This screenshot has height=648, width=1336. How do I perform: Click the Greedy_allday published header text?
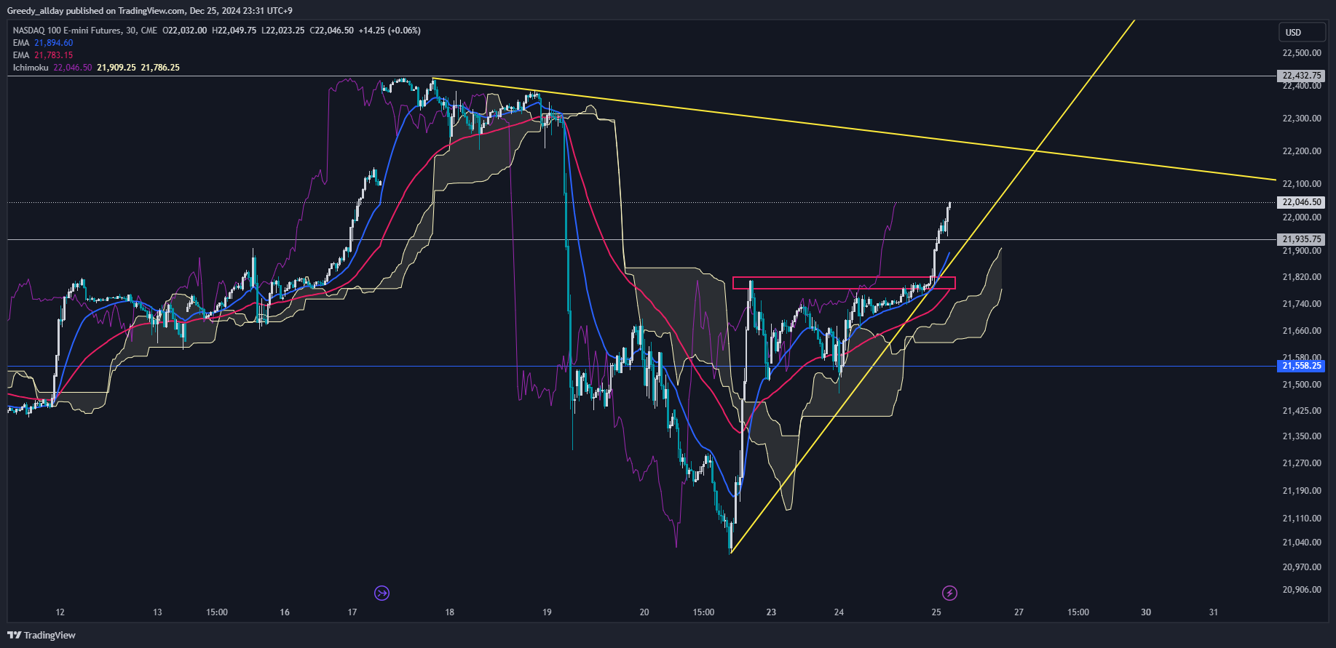pos(150,11)
